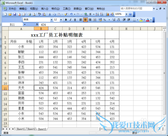
Task: Open the AutoSum functions dropdown arrow
Action: coord(94,14)
